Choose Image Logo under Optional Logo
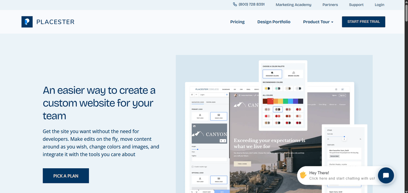The image size is (408, 193). pyautogui.click(x=219, y=180)
